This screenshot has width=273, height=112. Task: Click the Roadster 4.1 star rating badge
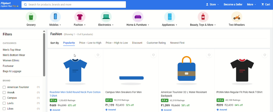click(53, 100)
